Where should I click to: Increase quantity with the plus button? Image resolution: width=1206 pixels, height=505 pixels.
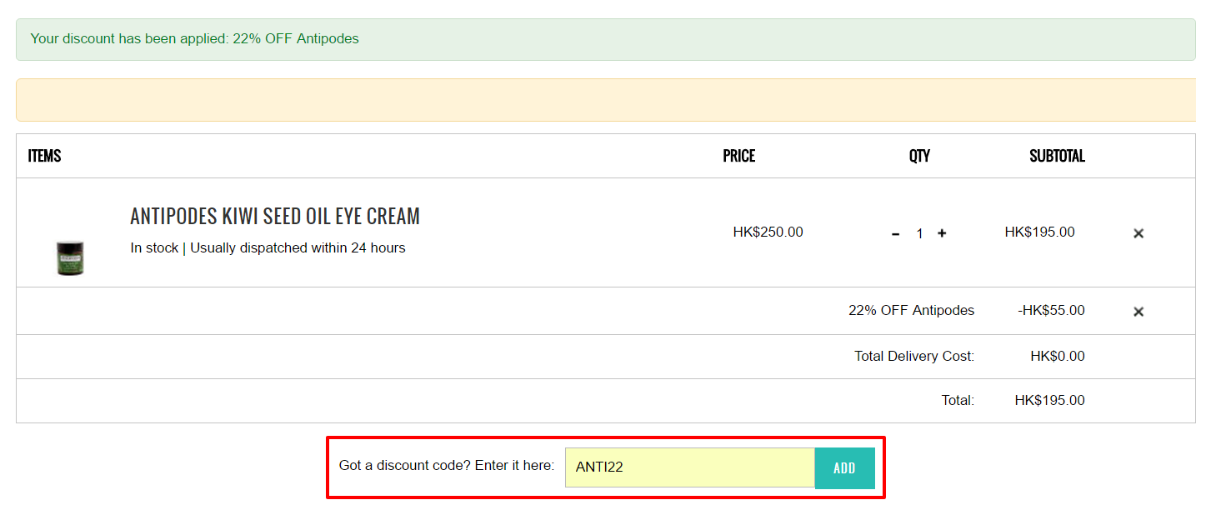(942, 233)
